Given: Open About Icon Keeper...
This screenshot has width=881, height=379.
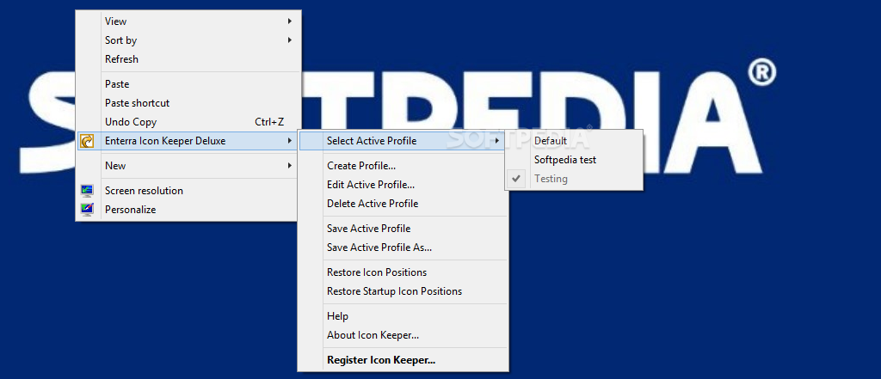Looking at the screenshot, I should pos(403,335).
